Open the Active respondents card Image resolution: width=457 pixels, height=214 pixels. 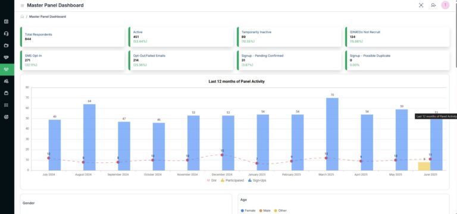click(x=181, y=37)
